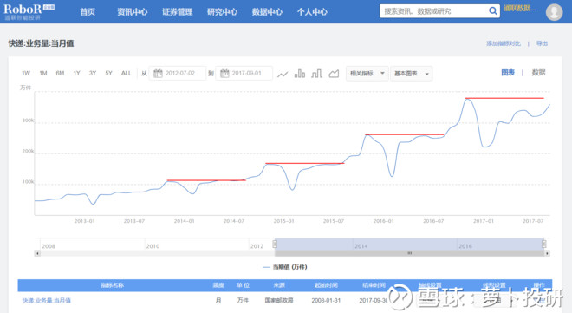Click the navigator horizontal scrollbar thumb

pyautogui.click(x=409, y=253)
